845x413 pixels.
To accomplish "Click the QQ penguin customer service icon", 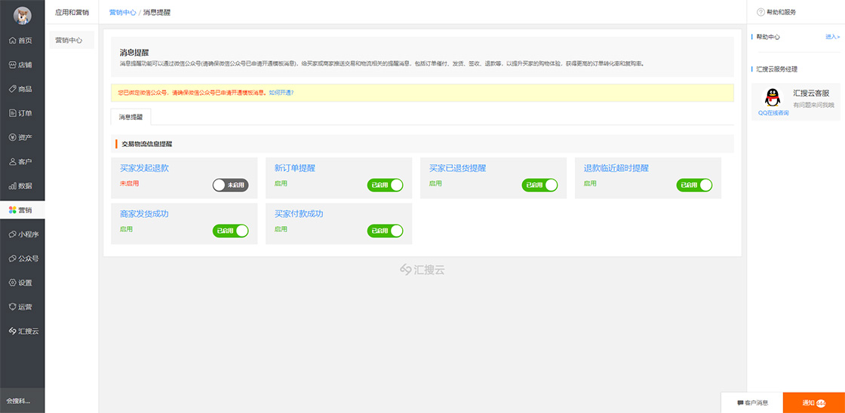I will (773, 98).
